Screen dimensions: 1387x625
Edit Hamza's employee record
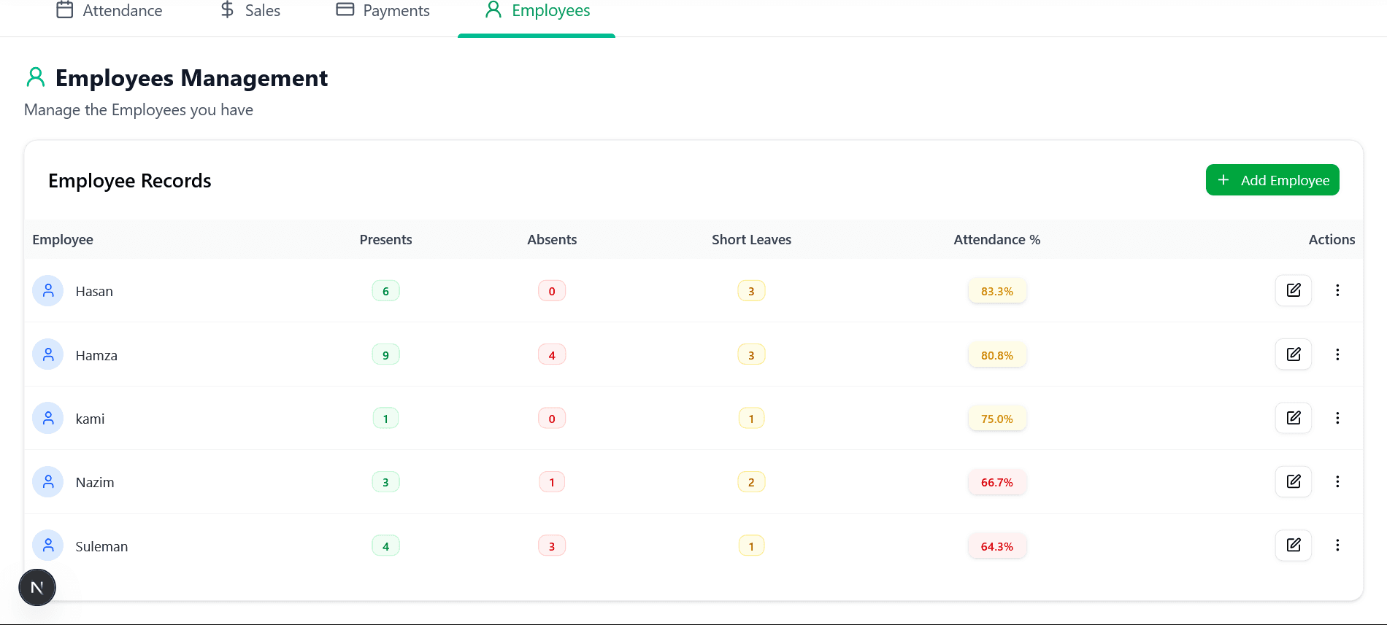pyautogui.click(x=1293, y=354)
